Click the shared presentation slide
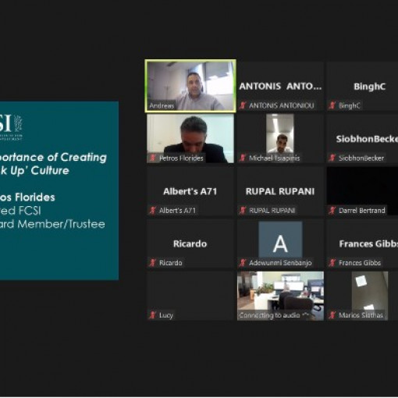 [x=59, y=190]
